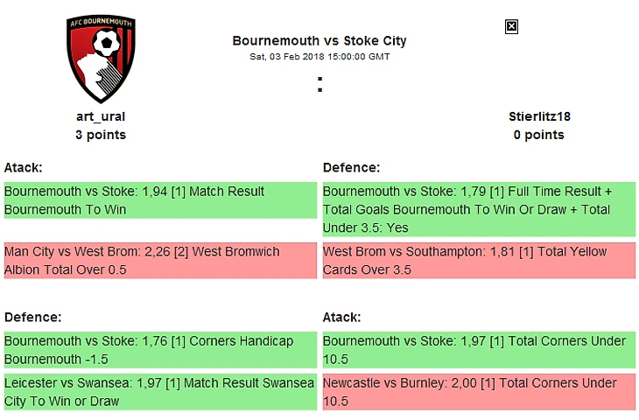
Task: Select the green Swansea City To Win or Draw bet
Action: (x=159, y=392)
